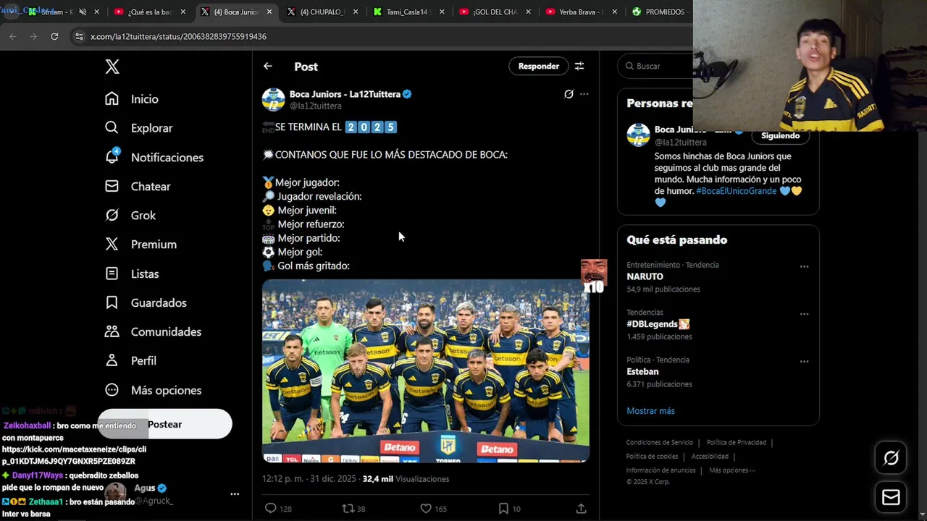The image size is (927, 521).
Task: Toggle the Siguiendo button
Action: pos(780,135)
